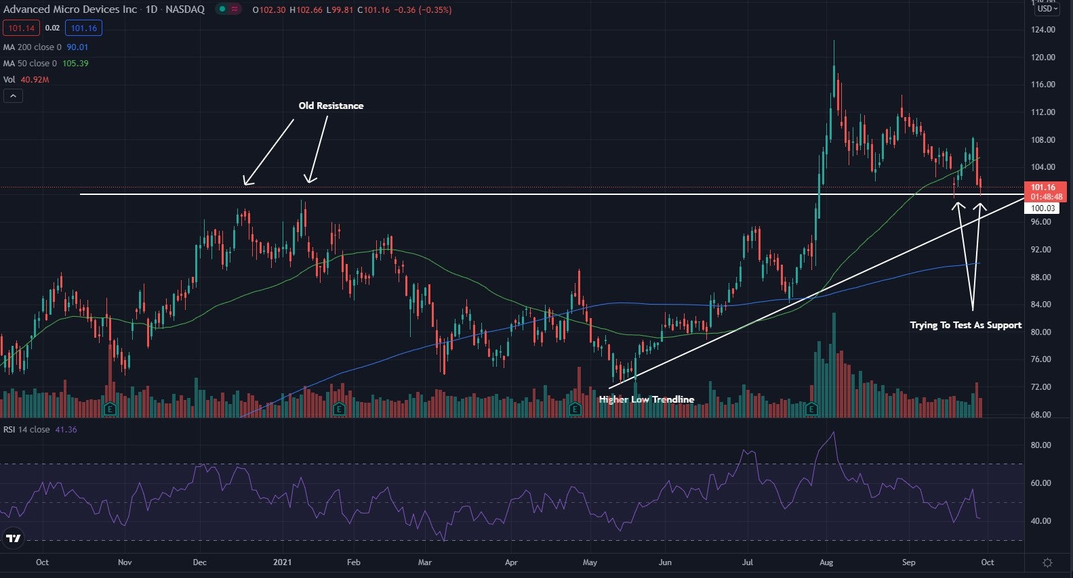1073x578 pixels.
Task: Select the MA 50 close indicator legend
Action: pyautogui.click(x=45, y=64)
